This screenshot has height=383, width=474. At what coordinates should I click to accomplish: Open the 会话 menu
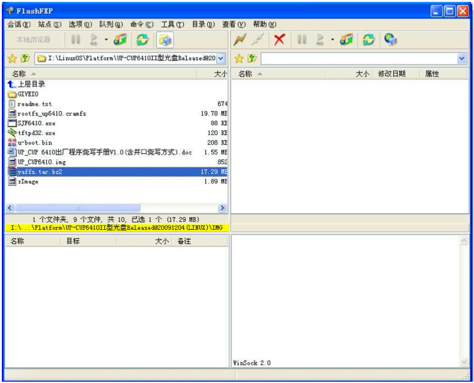[x=19, y=25]
